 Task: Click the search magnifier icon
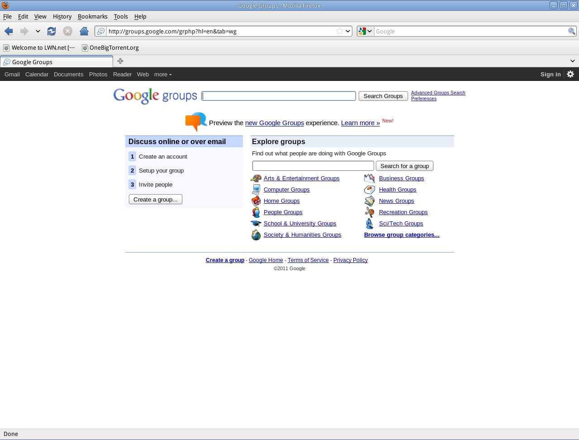point(572,31)
